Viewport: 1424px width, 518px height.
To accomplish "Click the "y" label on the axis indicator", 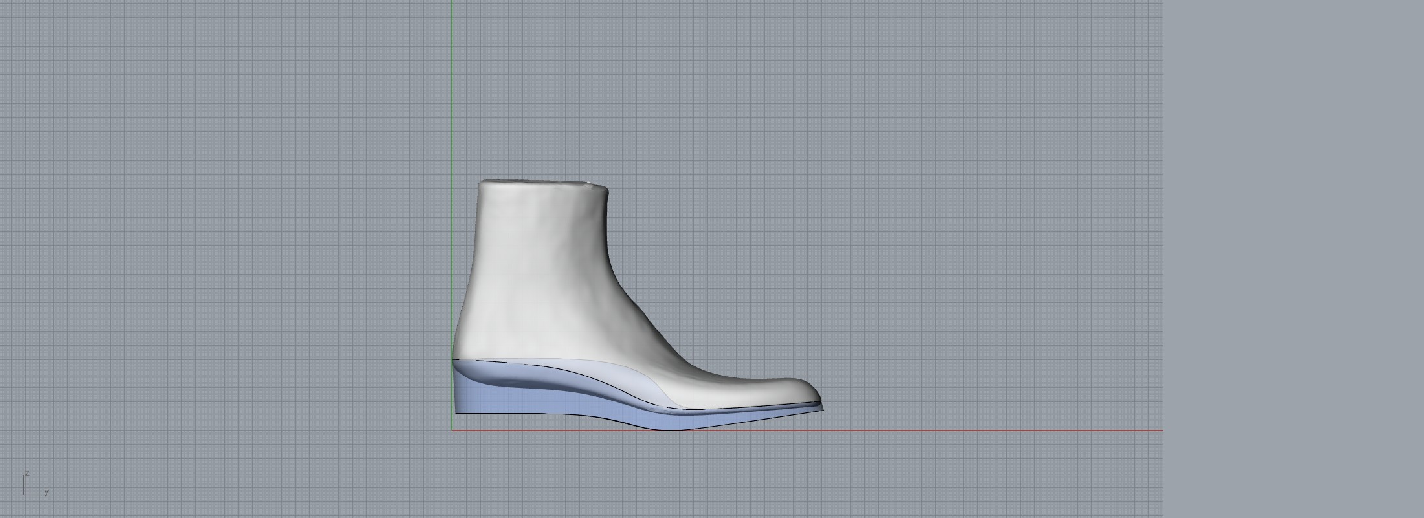I will 47,492.
